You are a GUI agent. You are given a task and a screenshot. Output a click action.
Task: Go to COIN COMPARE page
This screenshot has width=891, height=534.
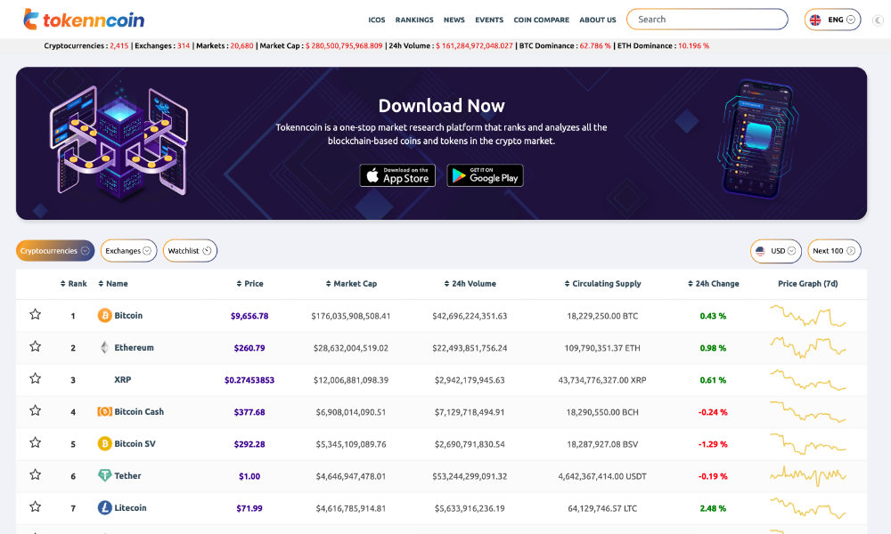coord(541,20)
